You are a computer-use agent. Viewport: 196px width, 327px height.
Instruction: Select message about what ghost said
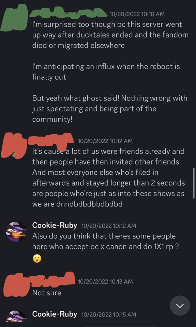pos(110,109)
